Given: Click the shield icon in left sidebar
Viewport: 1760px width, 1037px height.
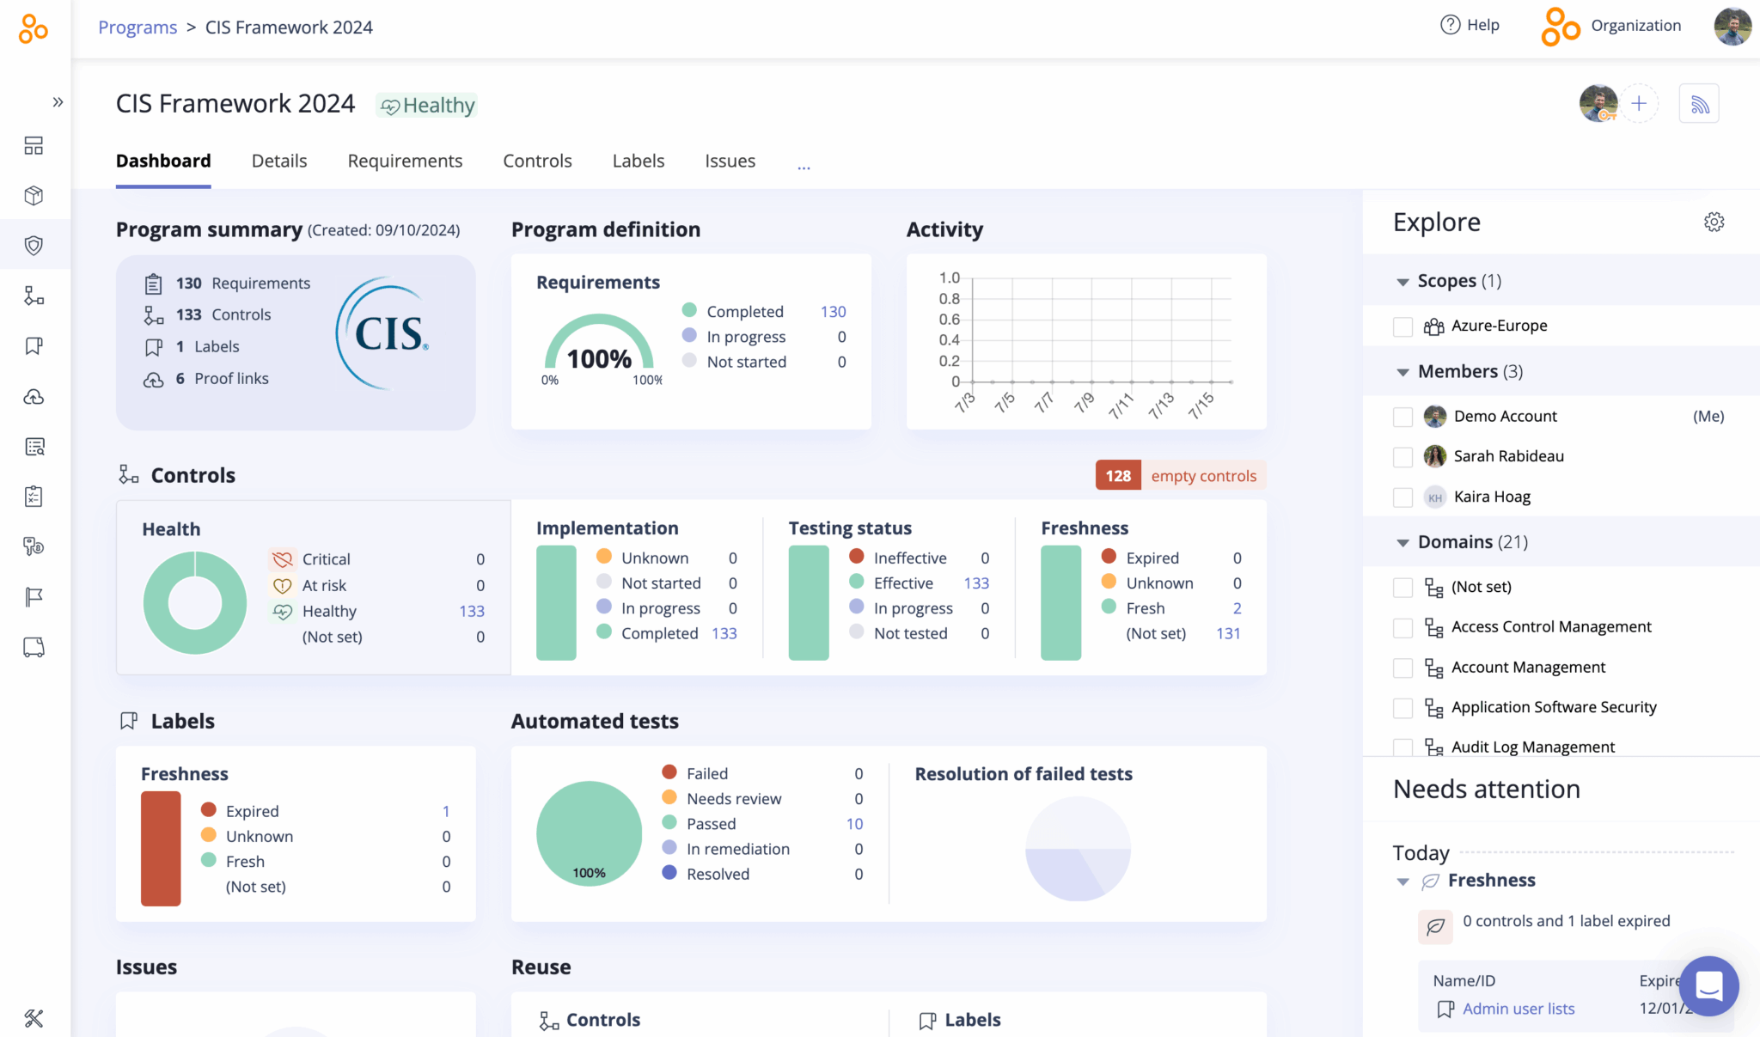Looking at the screenshot, I should click(34, 246).
